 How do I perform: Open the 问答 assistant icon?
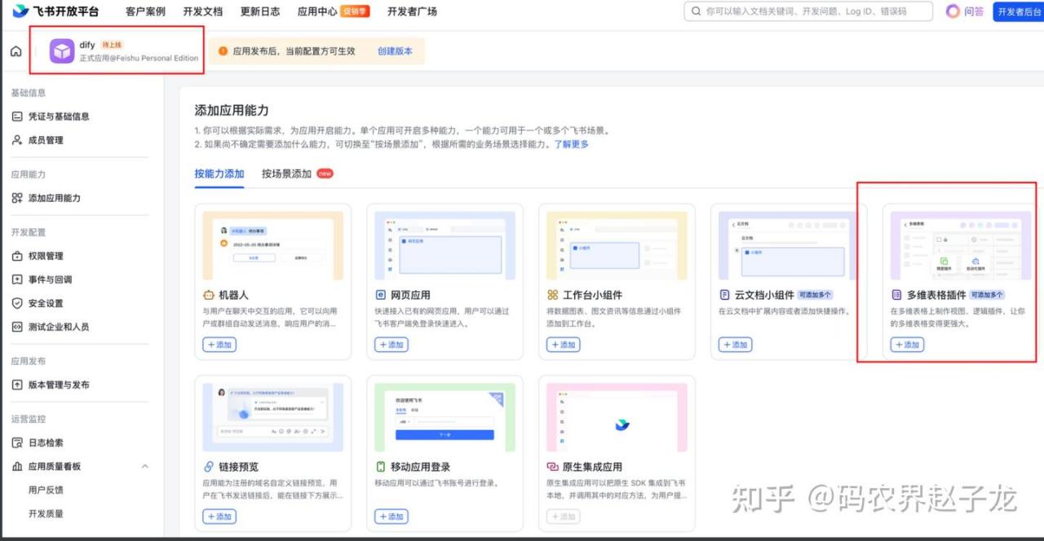[x=953, y=11]
